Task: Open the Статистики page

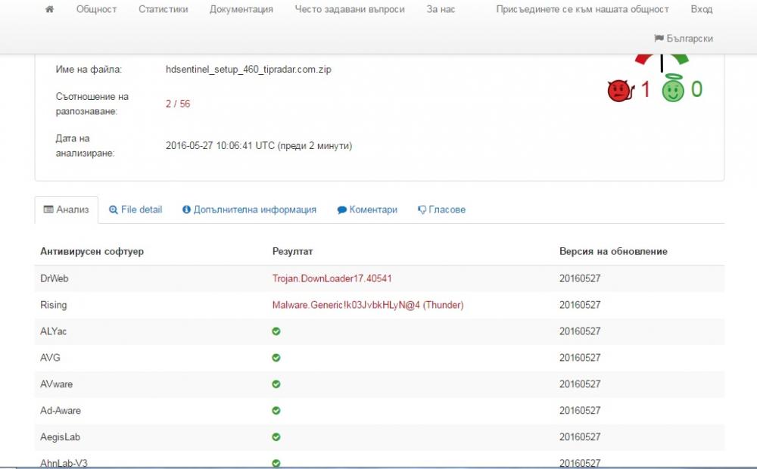Action: click(164, 9)
